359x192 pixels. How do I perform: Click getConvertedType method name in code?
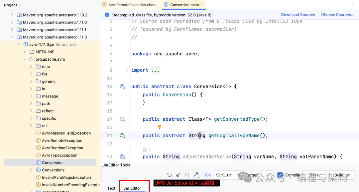237,119
